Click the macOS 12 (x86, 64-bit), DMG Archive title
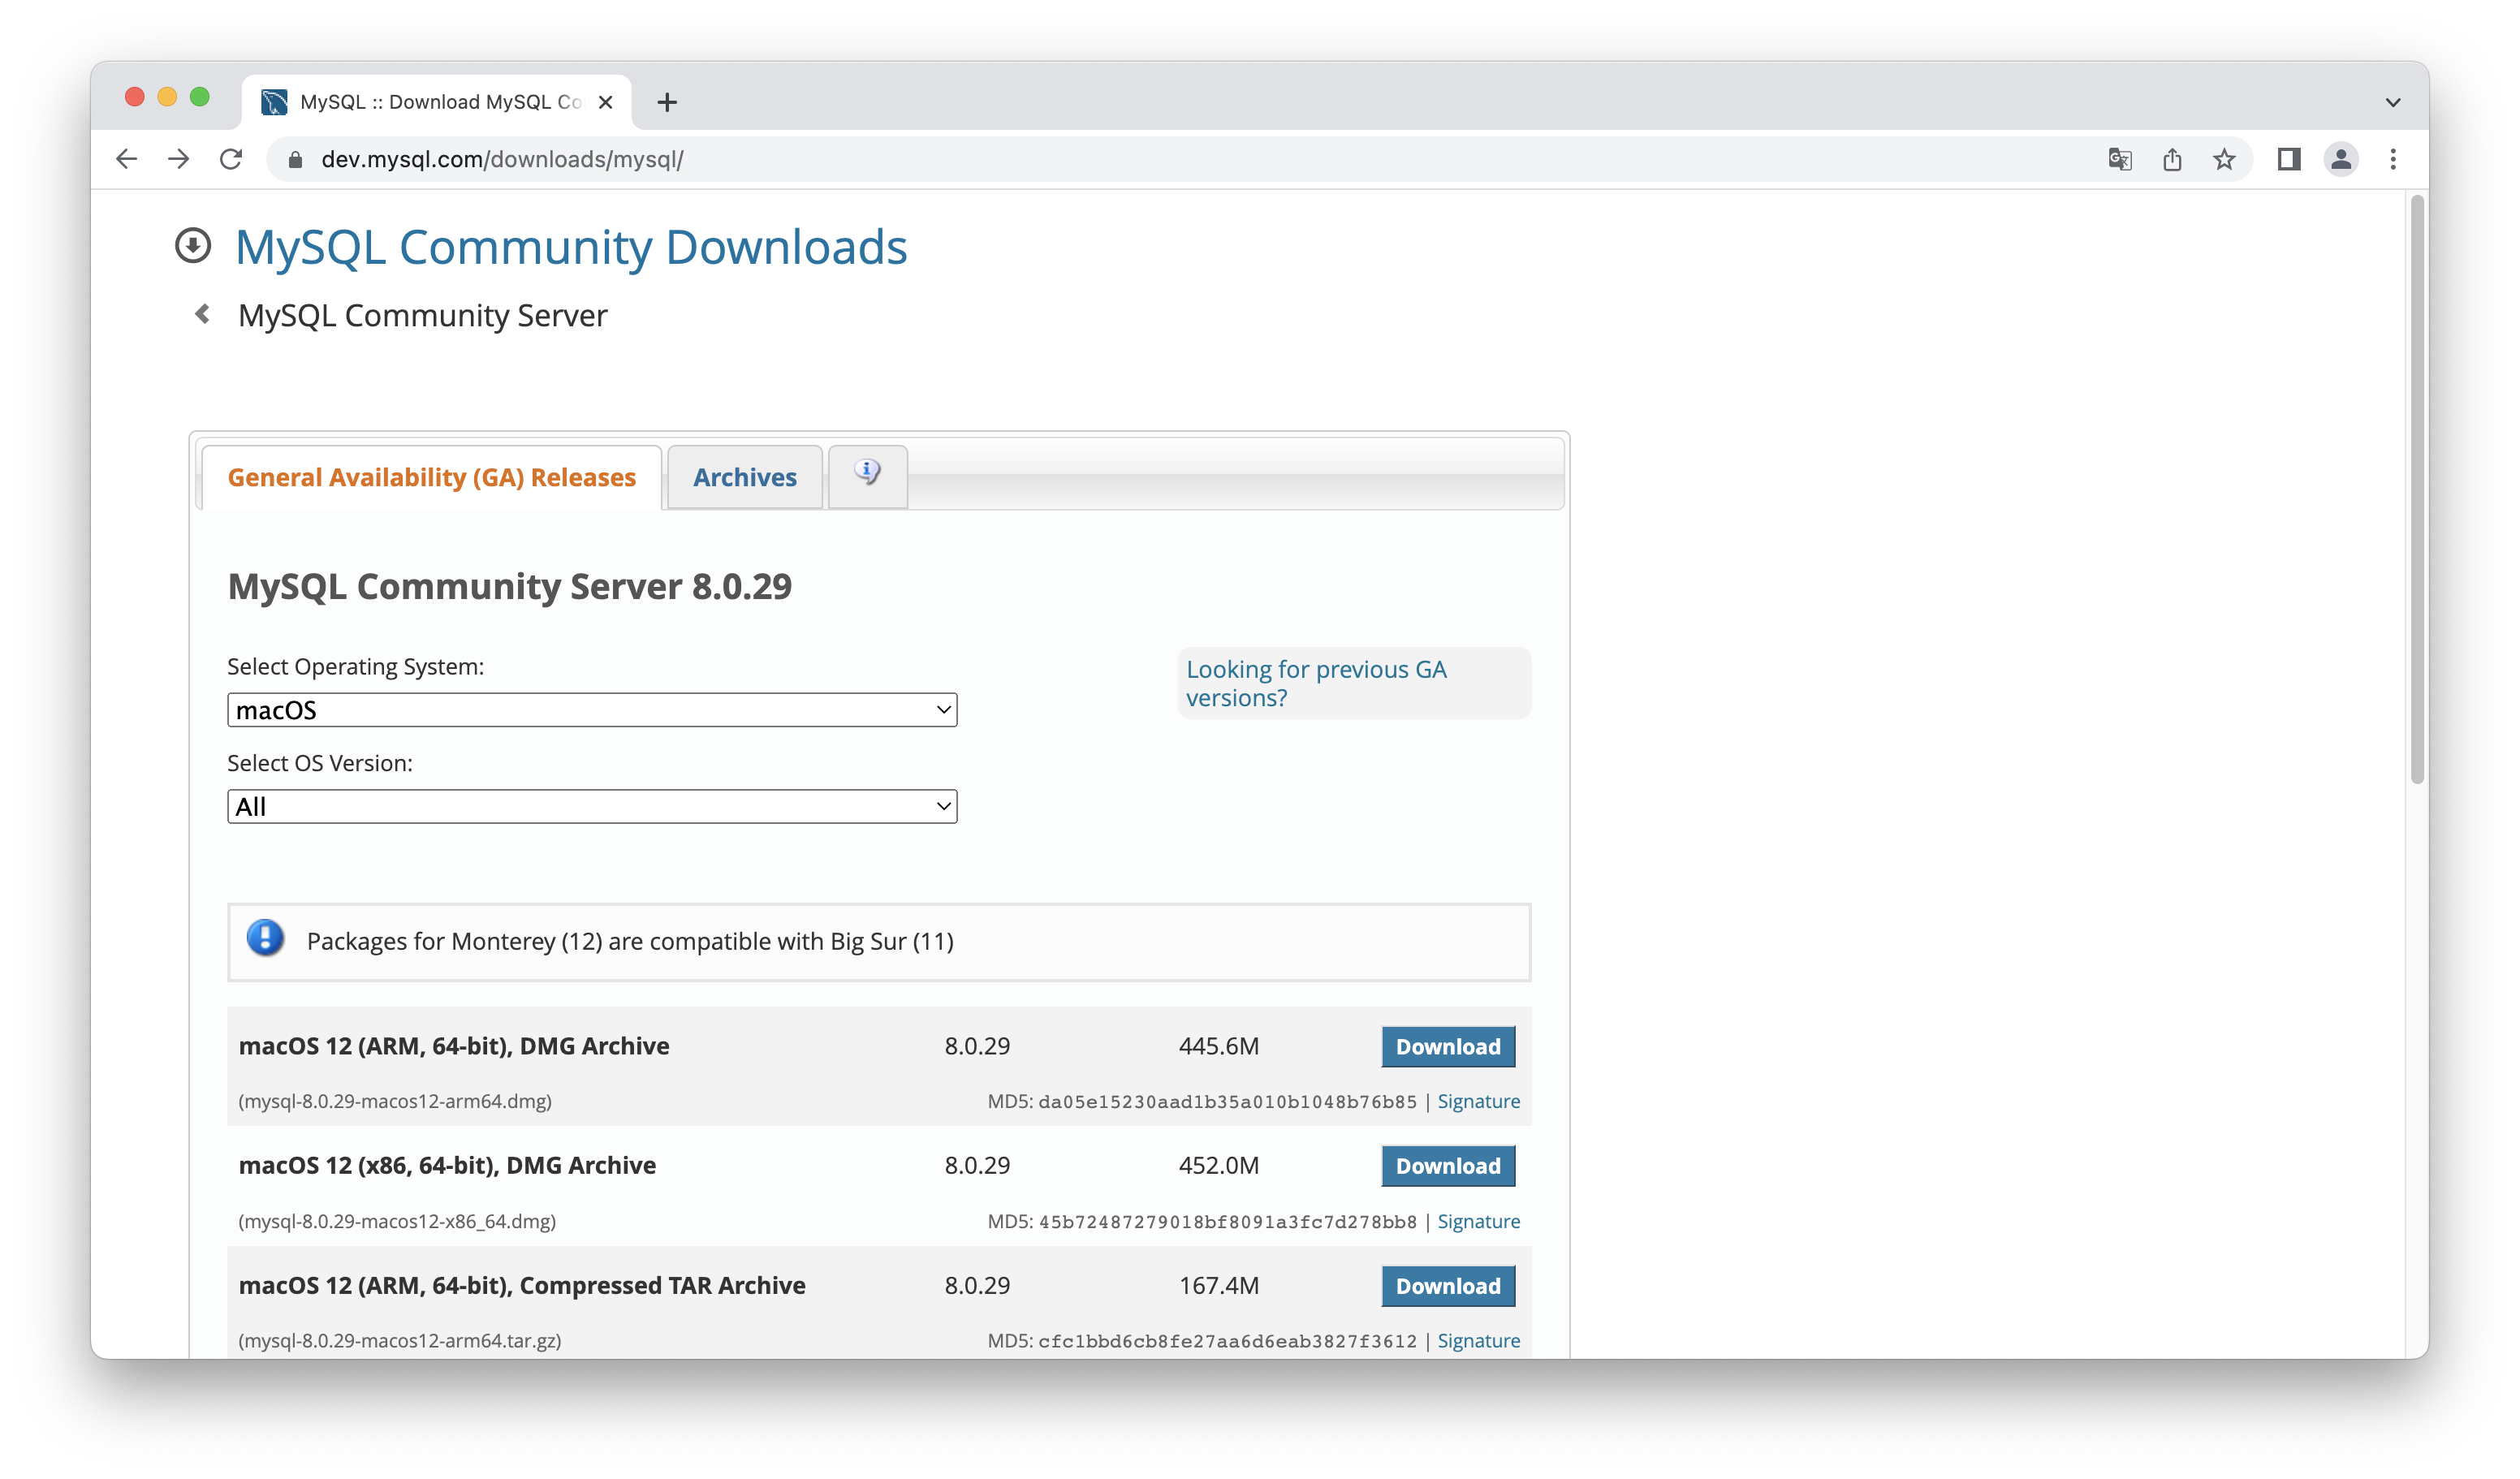Image resolution: width=2520 pixels, height=1479 pixels. pos(447,1165)
